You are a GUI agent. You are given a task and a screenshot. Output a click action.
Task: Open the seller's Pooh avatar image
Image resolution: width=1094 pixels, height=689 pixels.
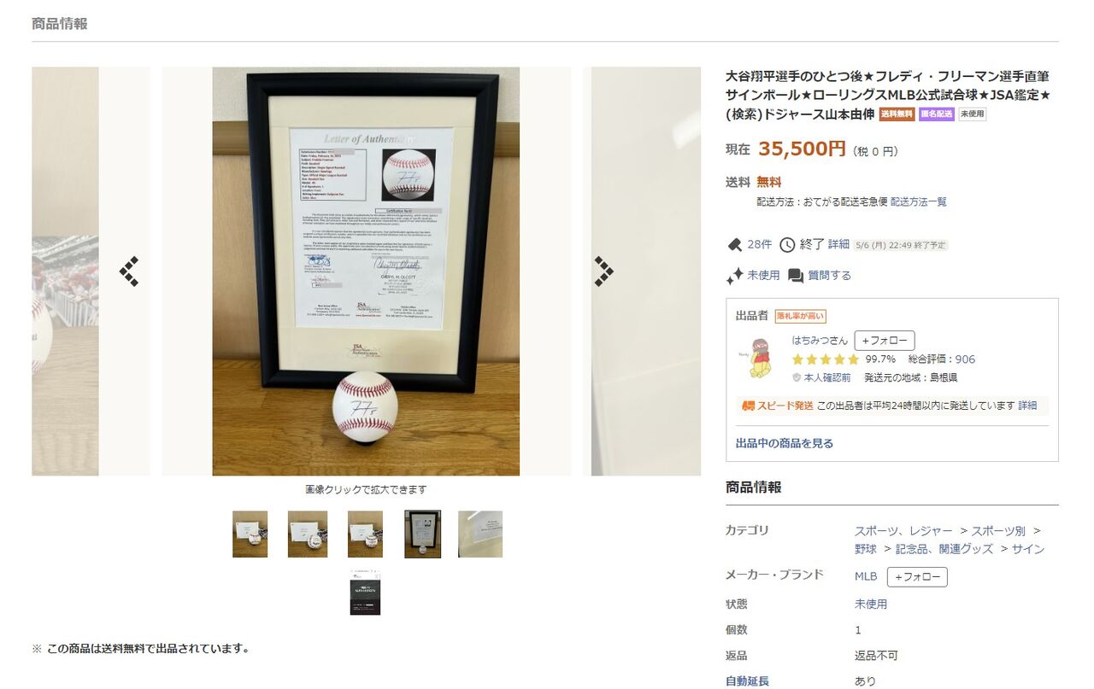[x=756, y=359]
